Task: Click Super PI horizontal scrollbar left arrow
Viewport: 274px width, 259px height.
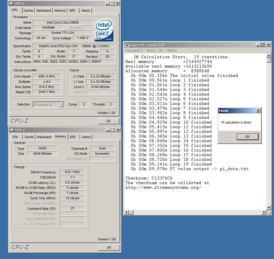Action: point(126,212)
